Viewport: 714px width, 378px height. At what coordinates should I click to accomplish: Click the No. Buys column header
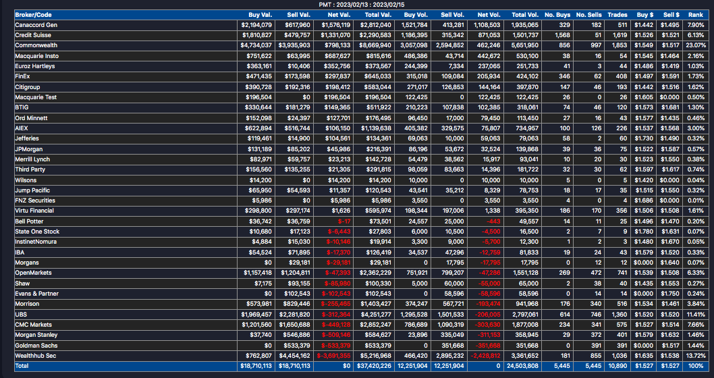point(557,15)
